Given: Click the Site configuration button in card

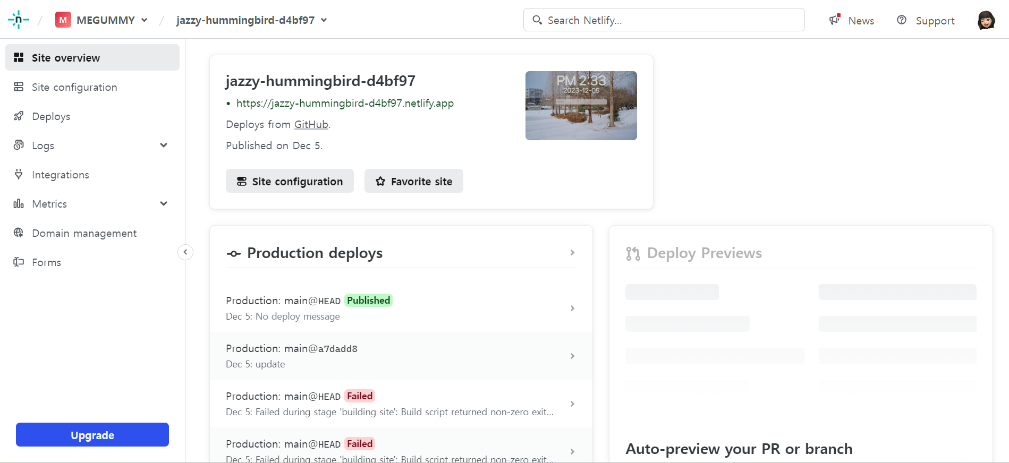Looking at the screenshot, I should pyautogui.click(x=290, y=181).
